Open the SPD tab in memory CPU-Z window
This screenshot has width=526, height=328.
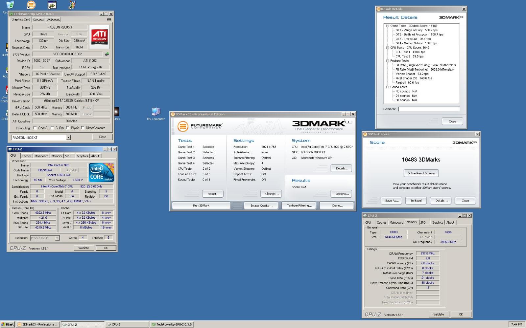click(423, 223)
